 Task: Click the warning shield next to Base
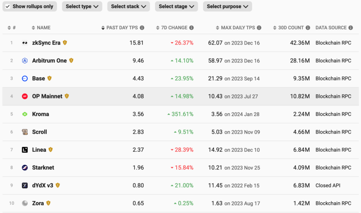(x=49, y=78)
